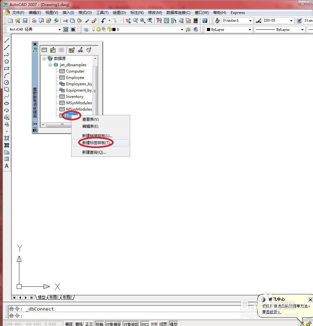Click the Match Properties brush icon
Image resolution: width=313 pixels, height=326 pixels.
[87, 20]
